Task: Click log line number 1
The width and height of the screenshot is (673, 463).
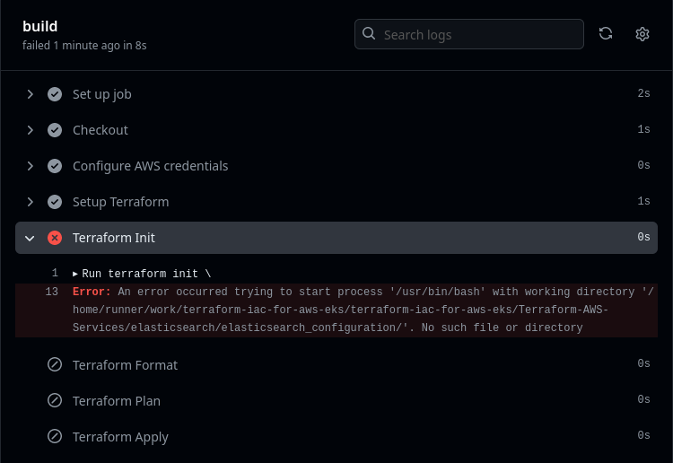Action: tap(54, 274)
